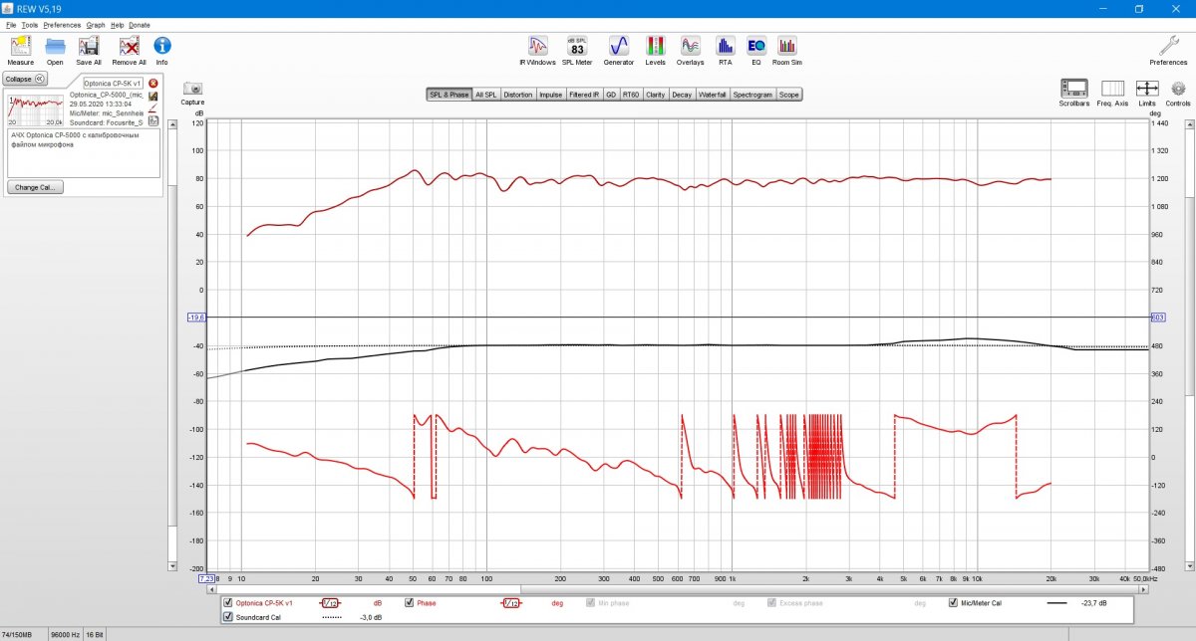Open the Preferences menu
Screen dimensions: 1196x641
tap(62, 24)
